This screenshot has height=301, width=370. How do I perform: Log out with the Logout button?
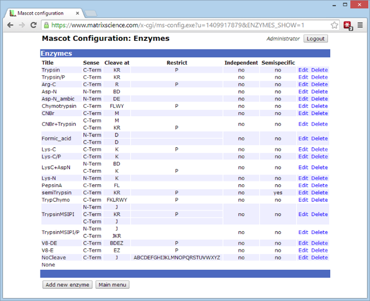[x=315, y=39]
